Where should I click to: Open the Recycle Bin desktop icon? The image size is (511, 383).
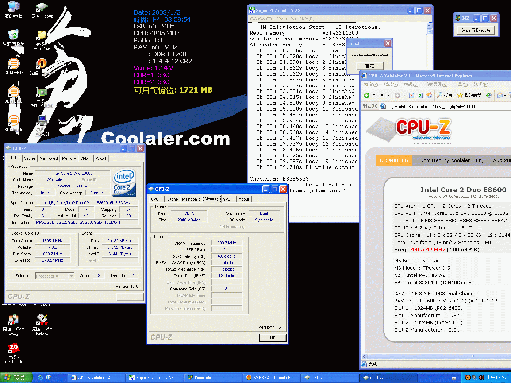pyautogui.click(x=14, y=38)
